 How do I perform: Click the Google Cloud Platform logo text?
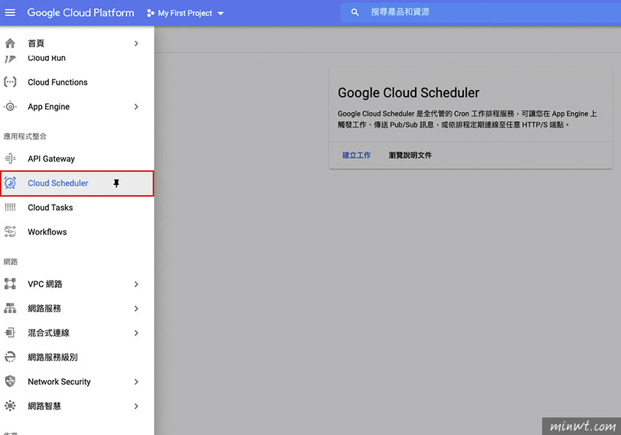[80, 12]
